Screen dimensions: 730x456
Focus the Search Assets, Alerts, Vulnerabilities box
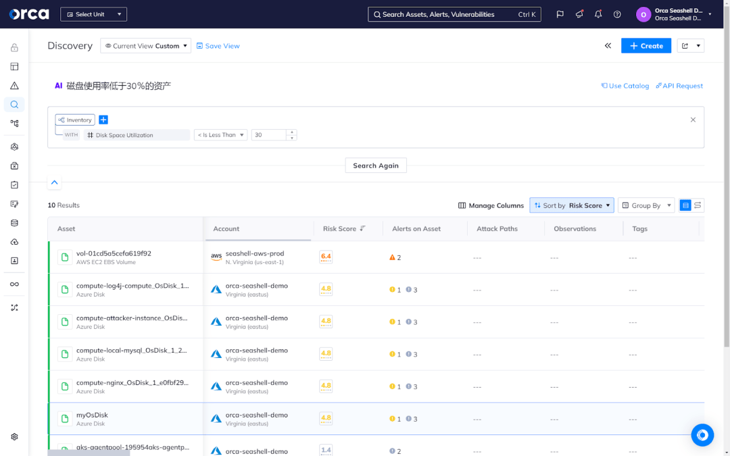click(454, 14)
